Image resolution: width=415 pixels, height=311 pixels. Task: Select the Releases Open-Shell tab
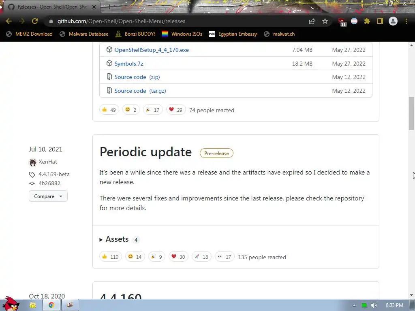(x=51, y=7)
